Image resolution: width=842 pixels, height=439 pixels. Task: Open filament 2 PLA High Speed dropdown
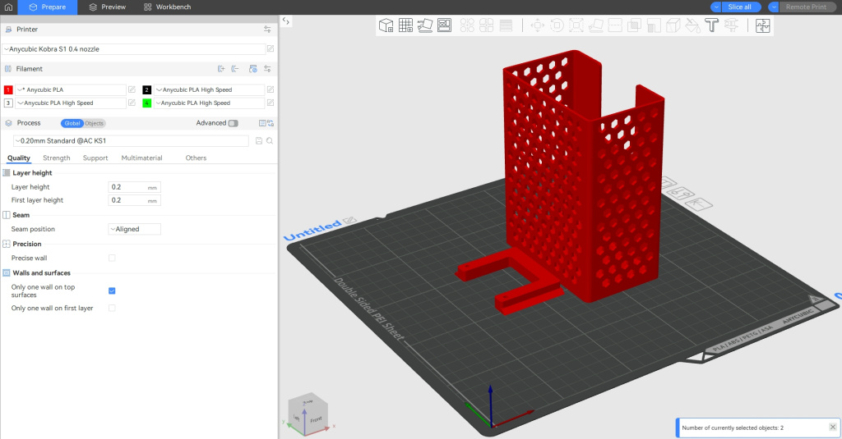coord(210,89)
